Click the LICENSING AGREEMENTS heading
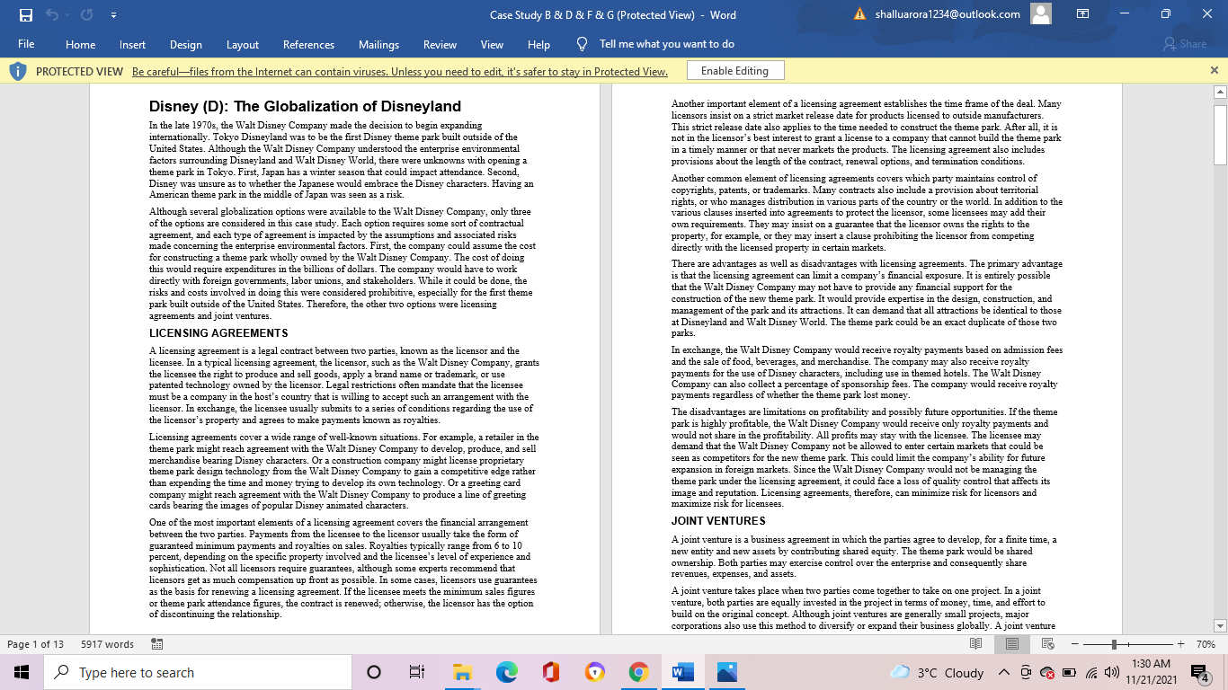This screenshot has height=690, width=1228. tap(218, 333)
